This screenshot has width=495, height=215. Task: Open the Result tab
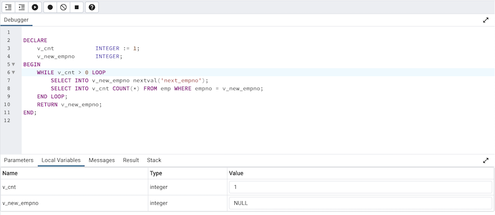[131, 160]
